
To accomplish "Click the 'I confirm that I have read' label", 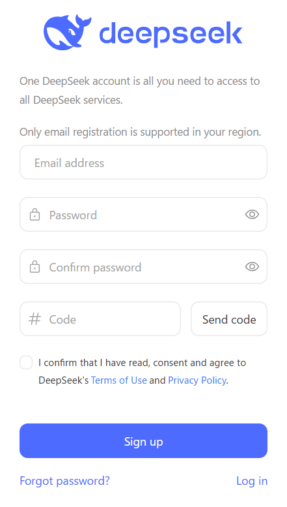I will [x=143, y=371].
